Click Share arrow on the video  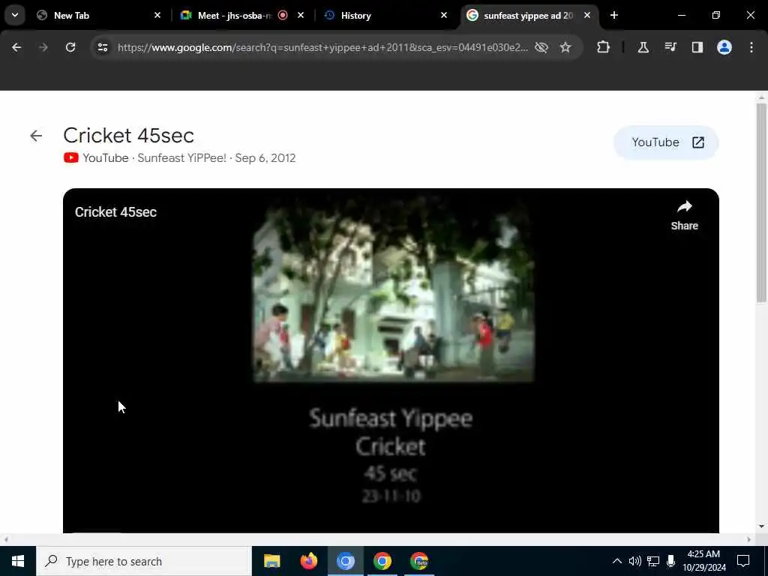(684, 215)
